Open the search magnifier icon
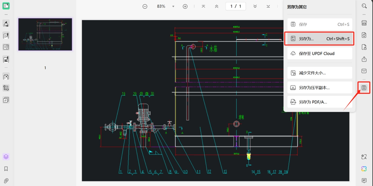This screenshot has height=186, width=373. [x=364, y=6]
